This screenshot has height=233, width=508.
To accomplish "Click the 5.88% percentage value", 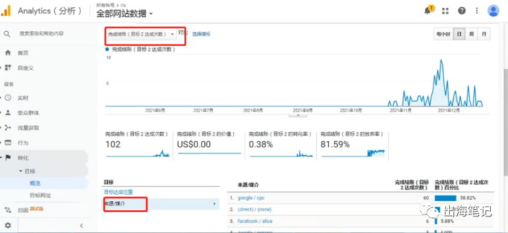I will click(x=447, y=221).
